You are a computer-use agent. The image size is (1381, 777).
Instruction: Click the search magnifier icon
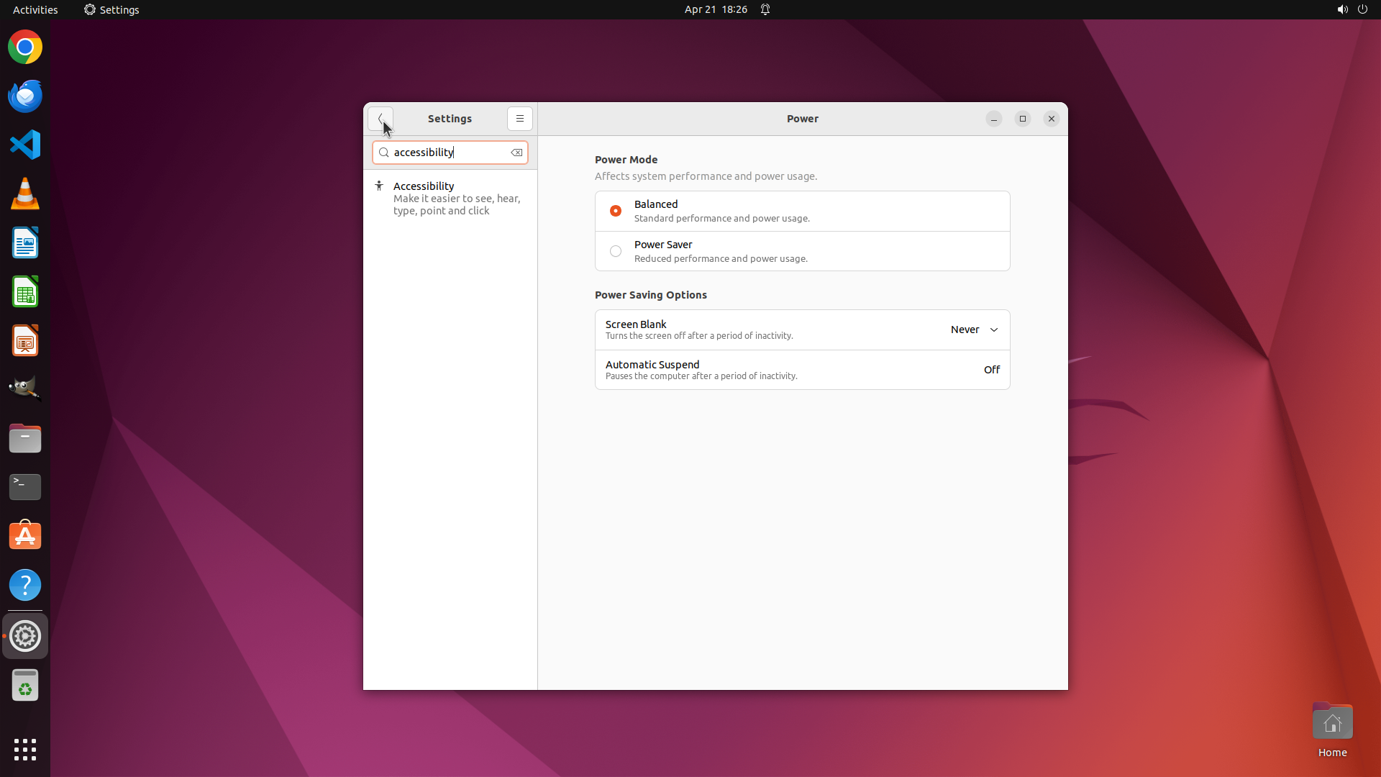click(x=384, y=153)
